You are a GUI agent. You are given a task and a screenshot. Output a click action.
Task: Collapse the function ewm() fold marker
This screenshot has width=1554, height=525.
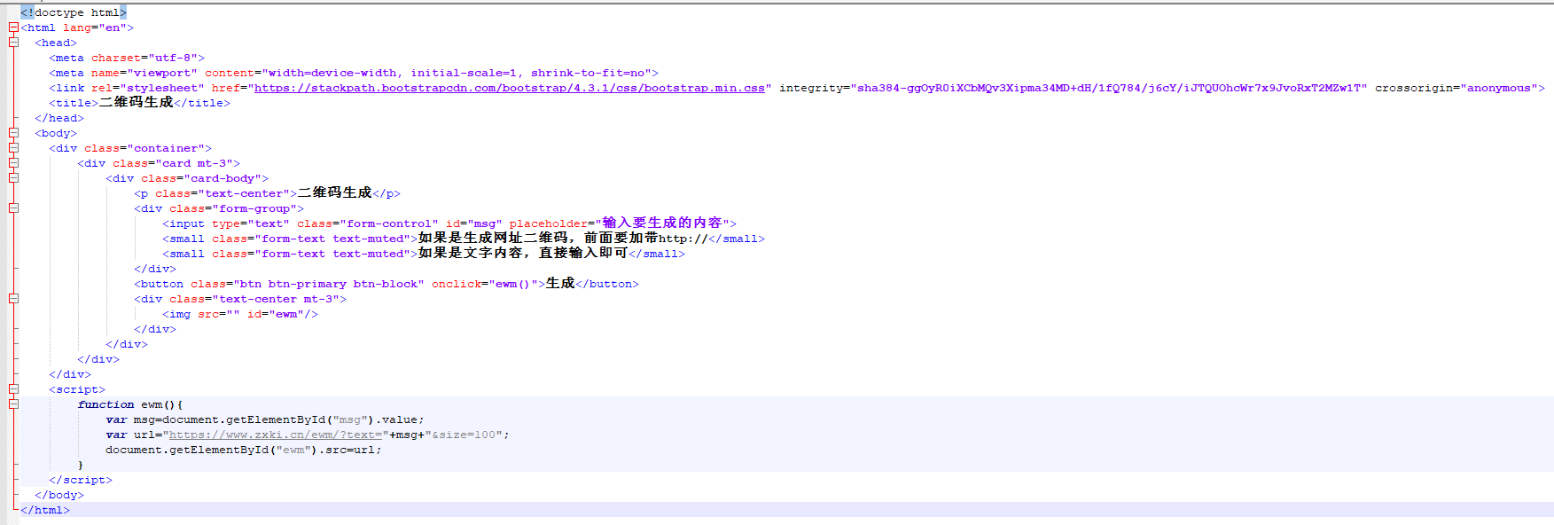click(13, 404)
